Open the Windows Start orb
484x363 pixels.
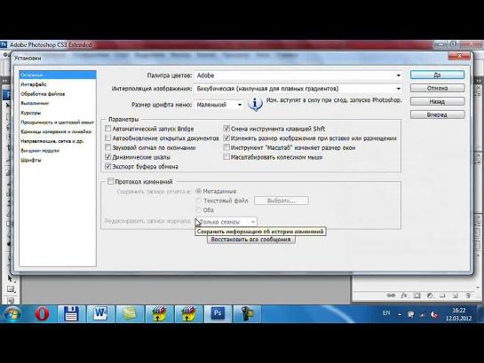12,314
